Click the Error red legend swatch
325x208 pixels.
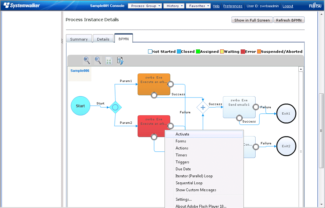pyautogui.click(x=243, y=52)
